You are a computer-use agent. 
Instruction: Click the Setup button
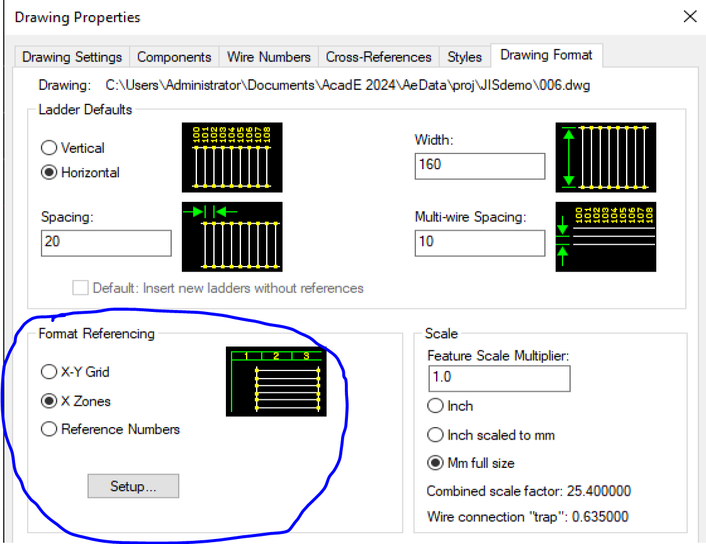[x=133, y=486]
